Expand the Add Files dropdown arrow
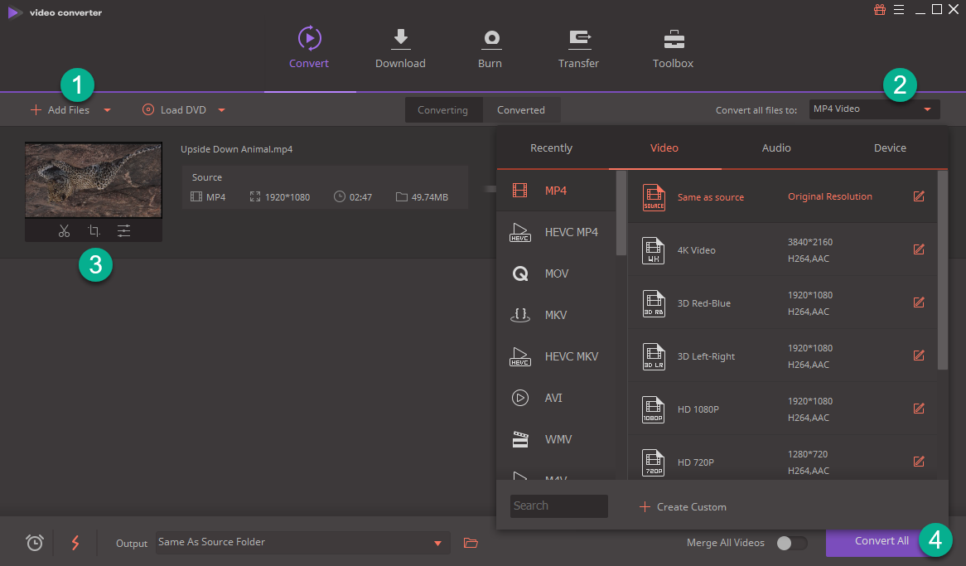Image resolution: width=966 pixels, height=566 pixels. coord(107,110)
